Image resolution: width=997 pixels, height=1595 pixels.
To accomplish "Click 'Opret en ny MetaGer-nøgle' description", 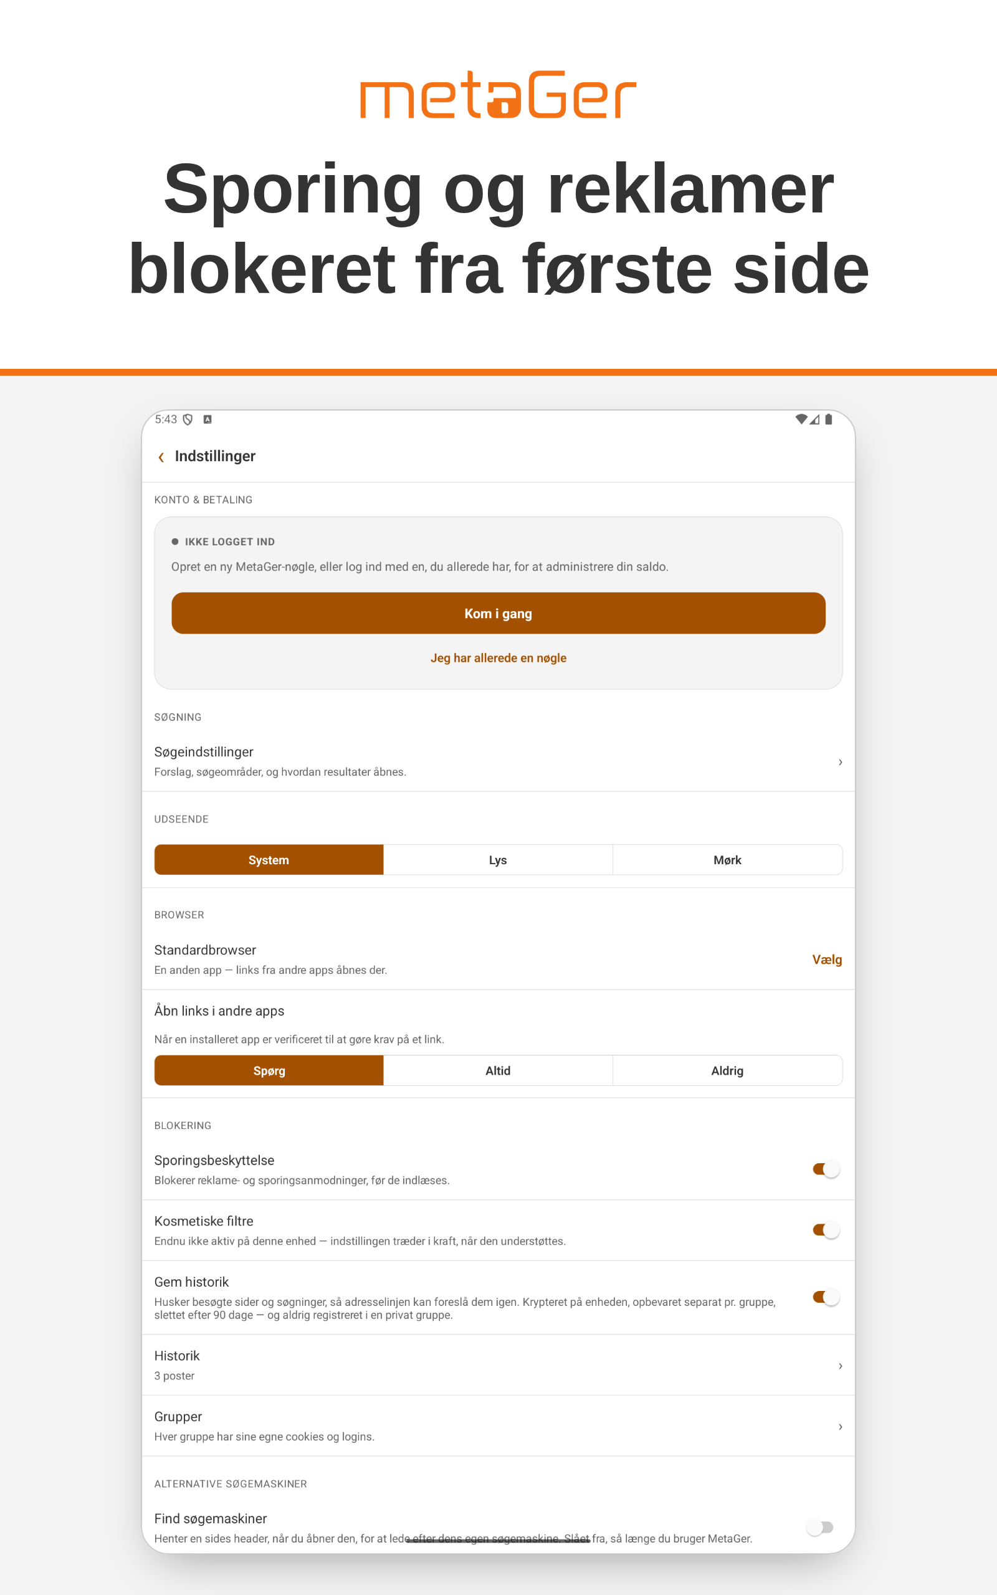I will click(x=420, y=567).
